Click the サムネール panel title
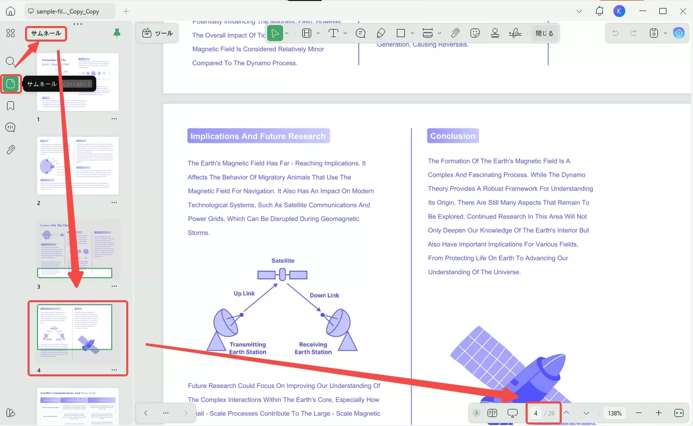Screen dimensions: 693x426 tap(46, 34)
